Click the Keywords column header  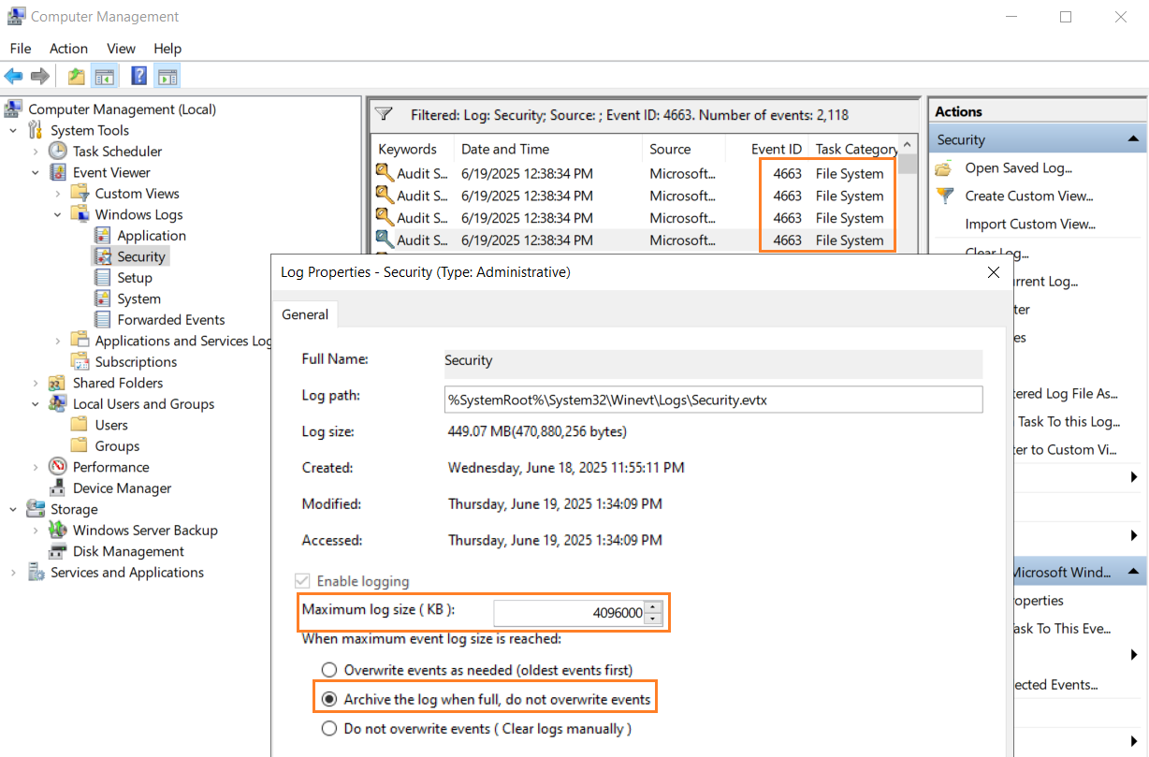click(x=413, y=149)
